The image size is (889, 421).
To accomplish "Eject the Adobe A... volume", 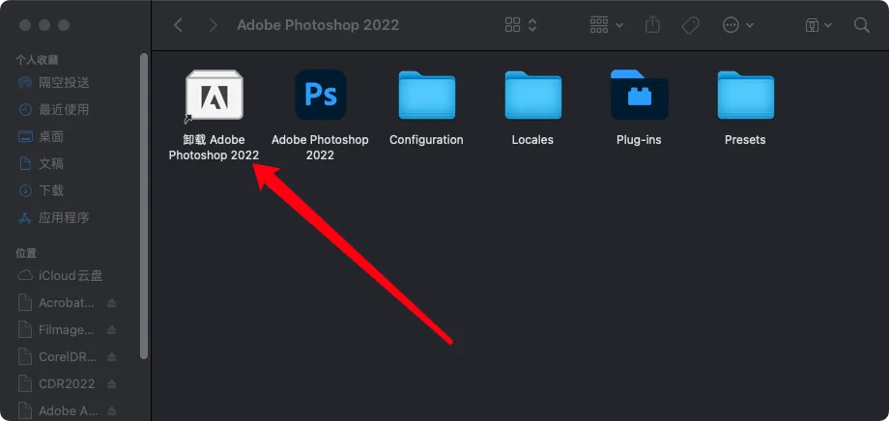I will point(112,410).
